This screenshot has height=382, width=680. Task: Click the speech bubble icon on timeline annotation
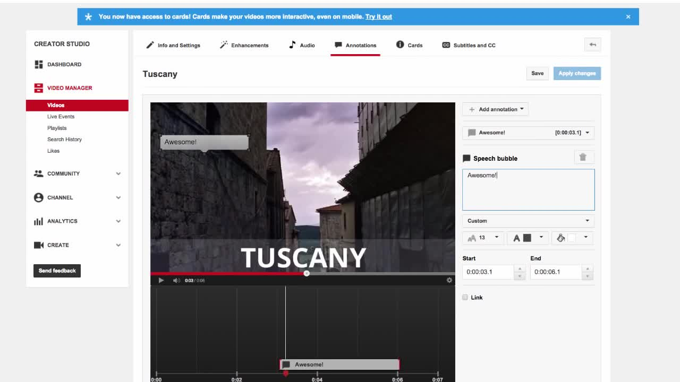(x=286, y=364)
